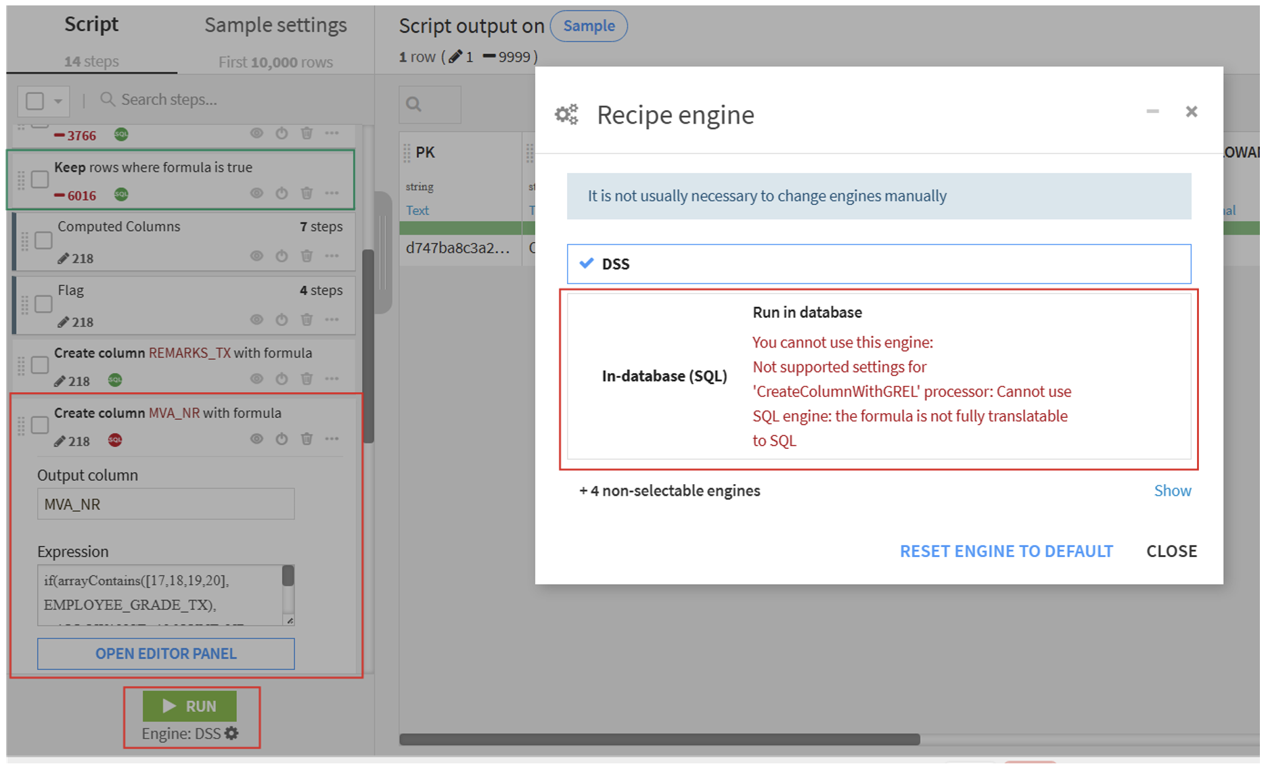Viewport: 1268px width, 764px height.
Task: Disable the REMARKS_TX step with the power icon
Action: pyautogui.click(x=281, y=379)
